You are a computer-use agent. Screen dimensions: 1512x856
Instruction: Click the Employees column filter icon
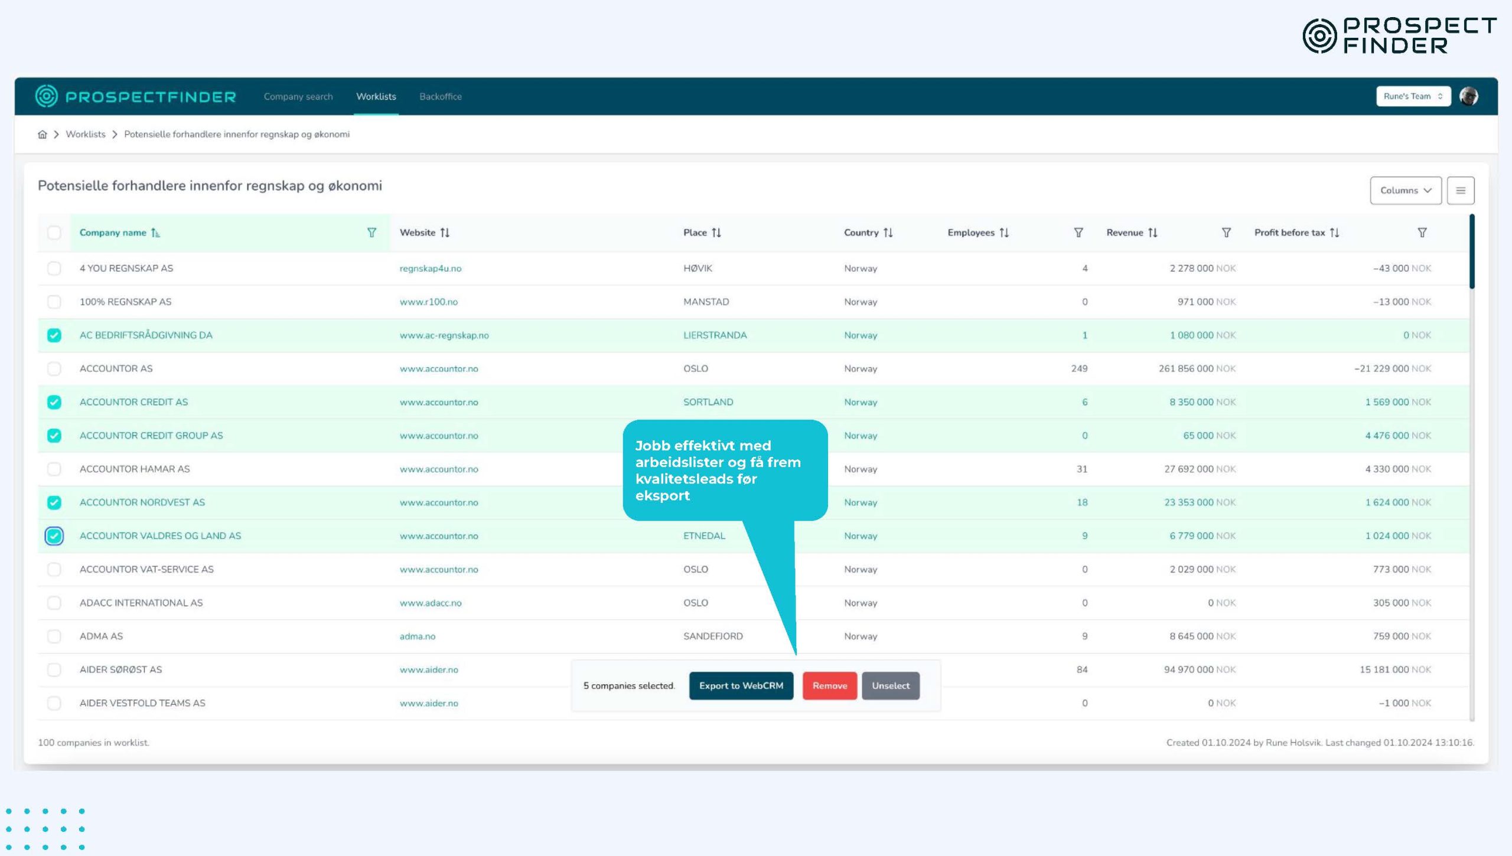[1078, 233]
